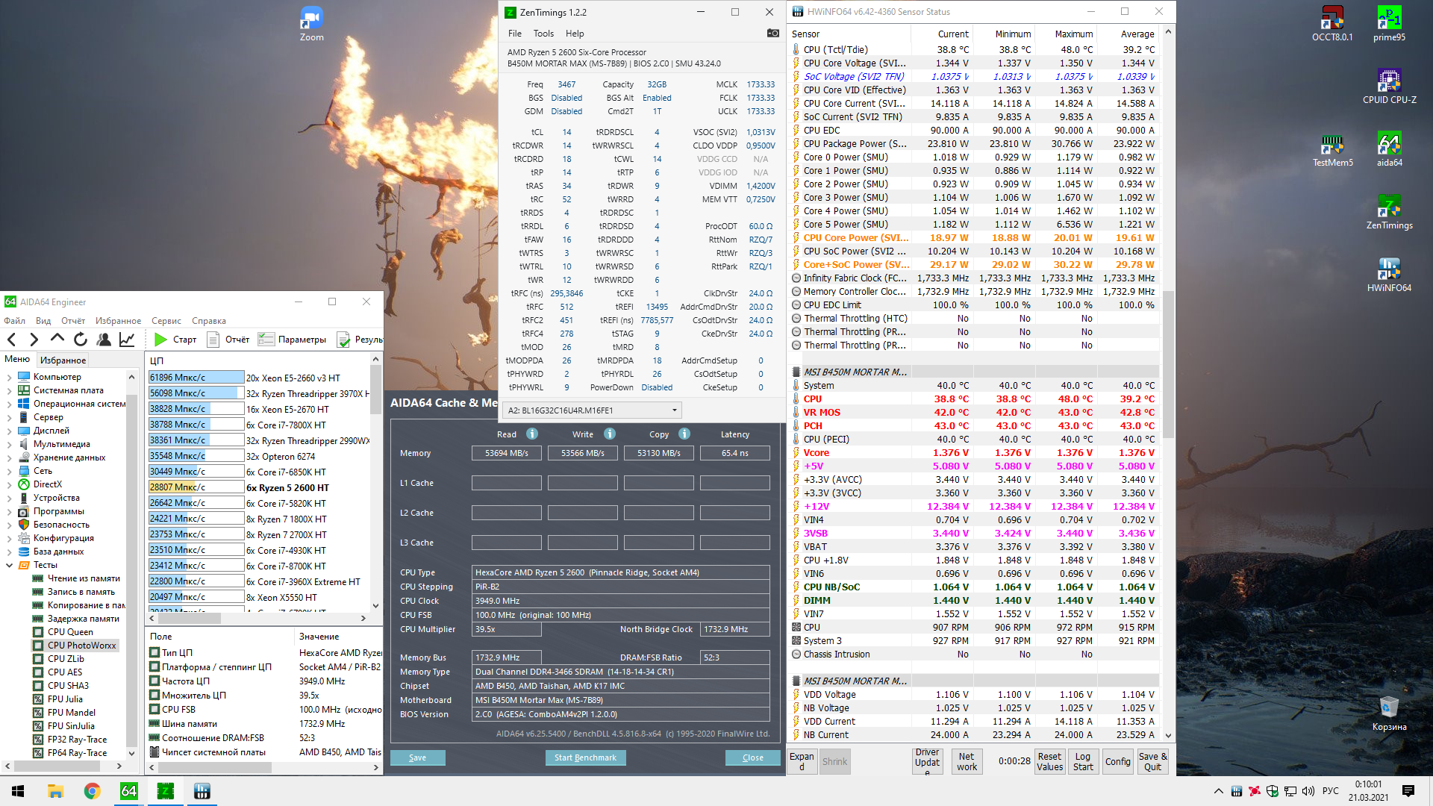Click the Config button in HWiNFO
Viewport: 1433px width, 806px height.
pos(1117,761)
